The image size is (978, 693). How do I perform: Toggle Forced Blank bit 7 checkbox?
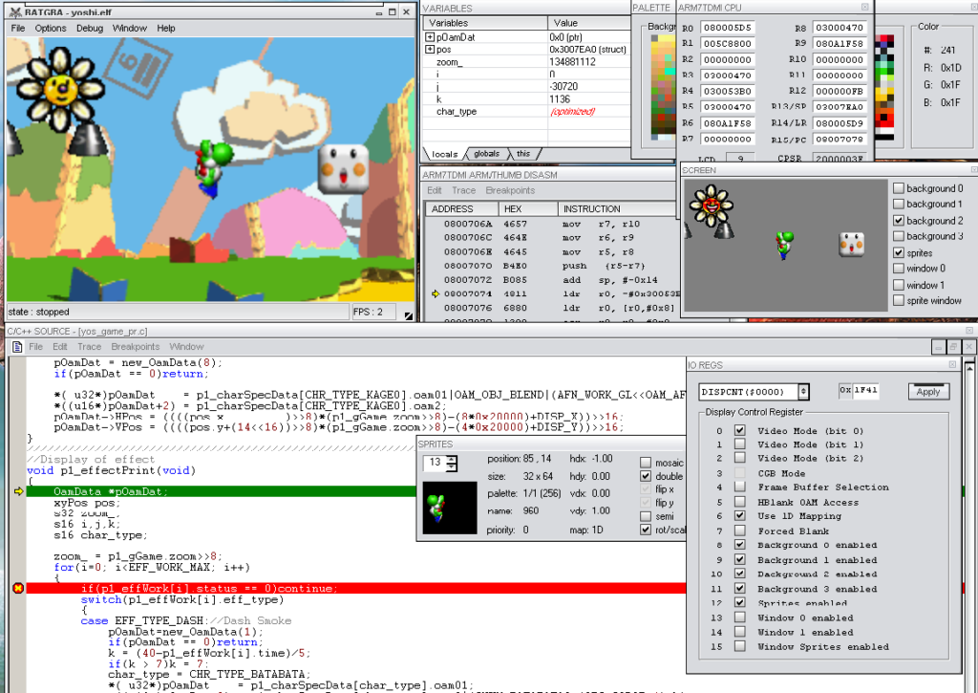click(x=739, y=531)
